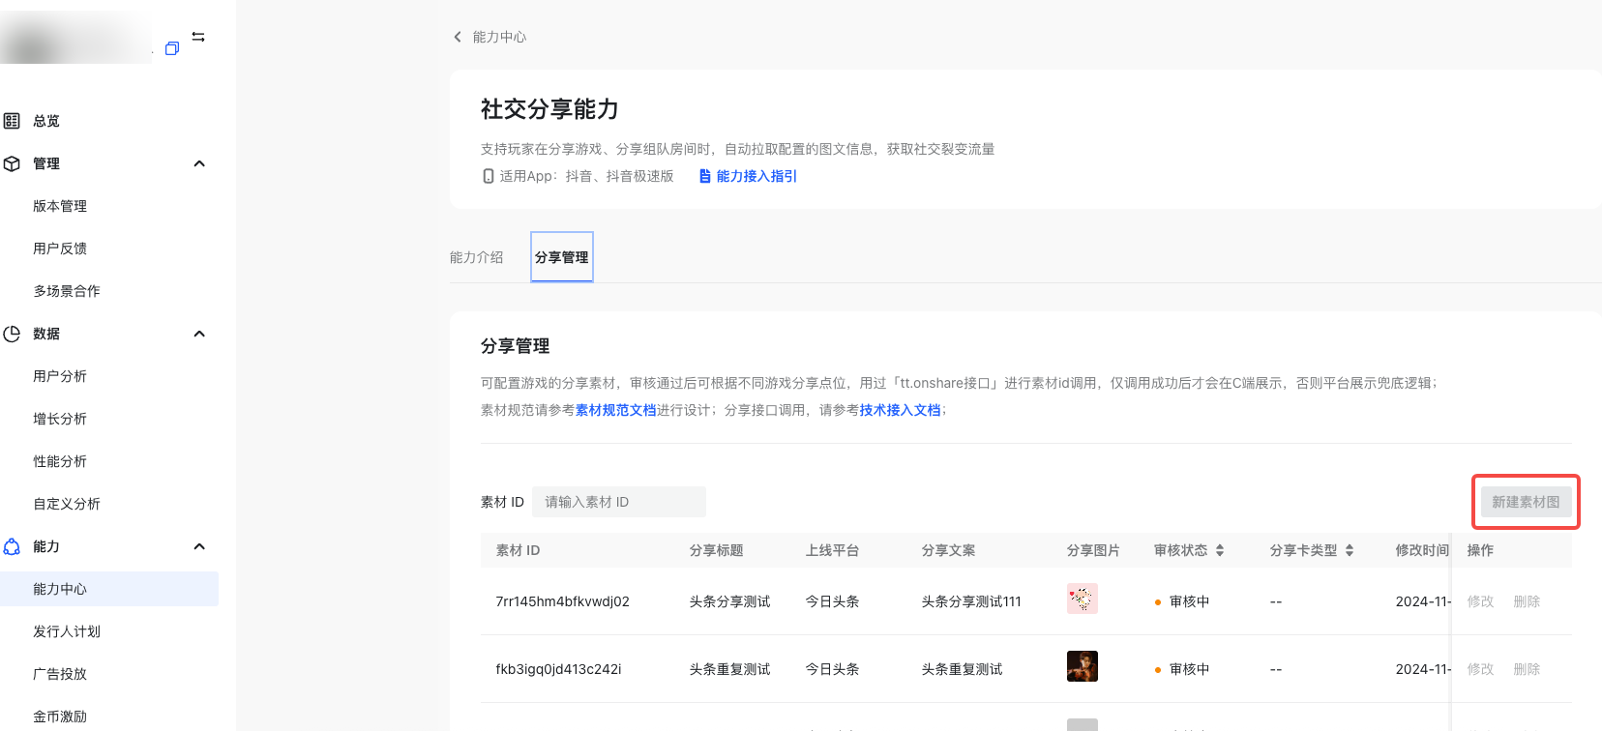Image resolution: width=1602 pixels, height=731 pixels.
Task: Collapse the 数据 sidebar section chevron
Action: click(199, 334)
